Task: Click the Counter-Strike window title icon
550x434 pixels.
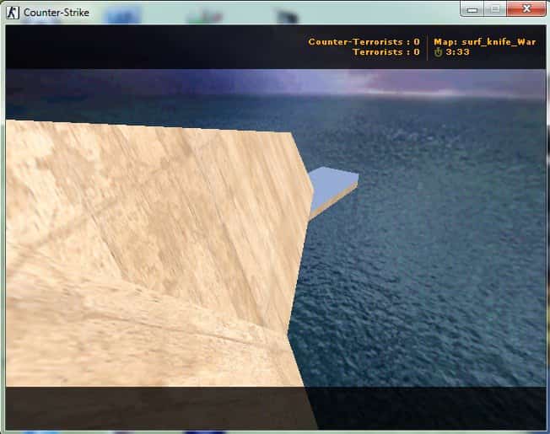Action: pos(13,13)
